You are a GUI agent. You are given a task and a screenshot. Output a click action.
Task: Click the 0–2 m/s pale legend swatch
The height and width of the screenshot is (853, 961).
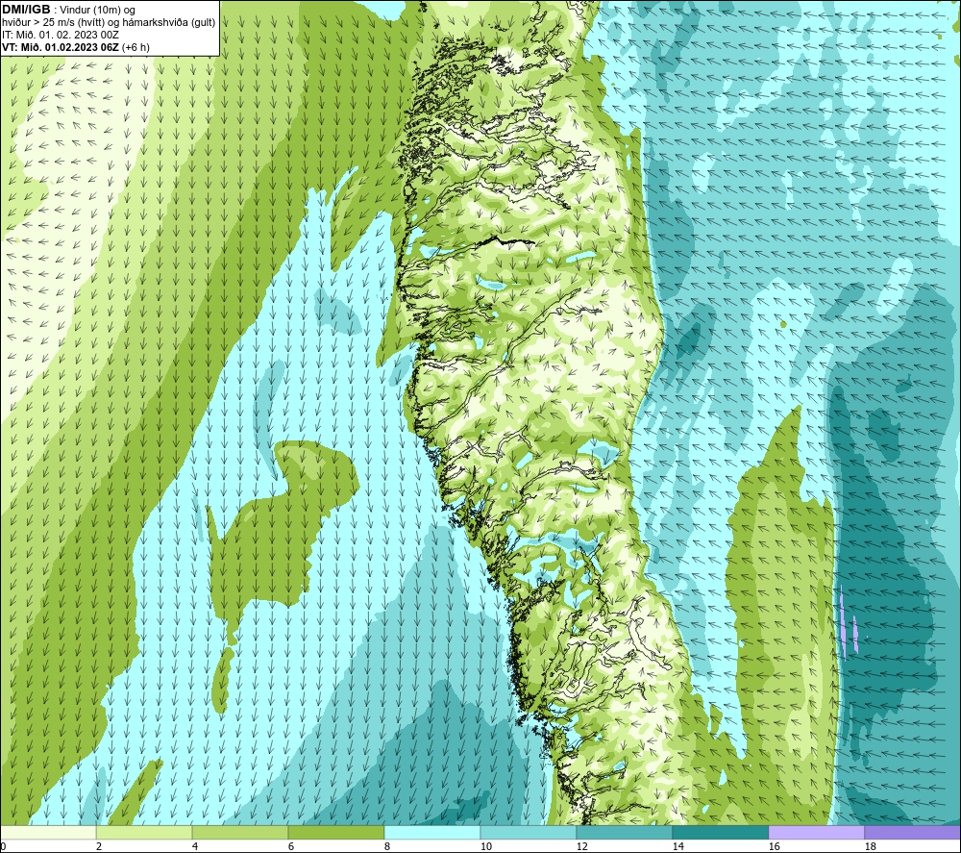click(x=48, y=832)
